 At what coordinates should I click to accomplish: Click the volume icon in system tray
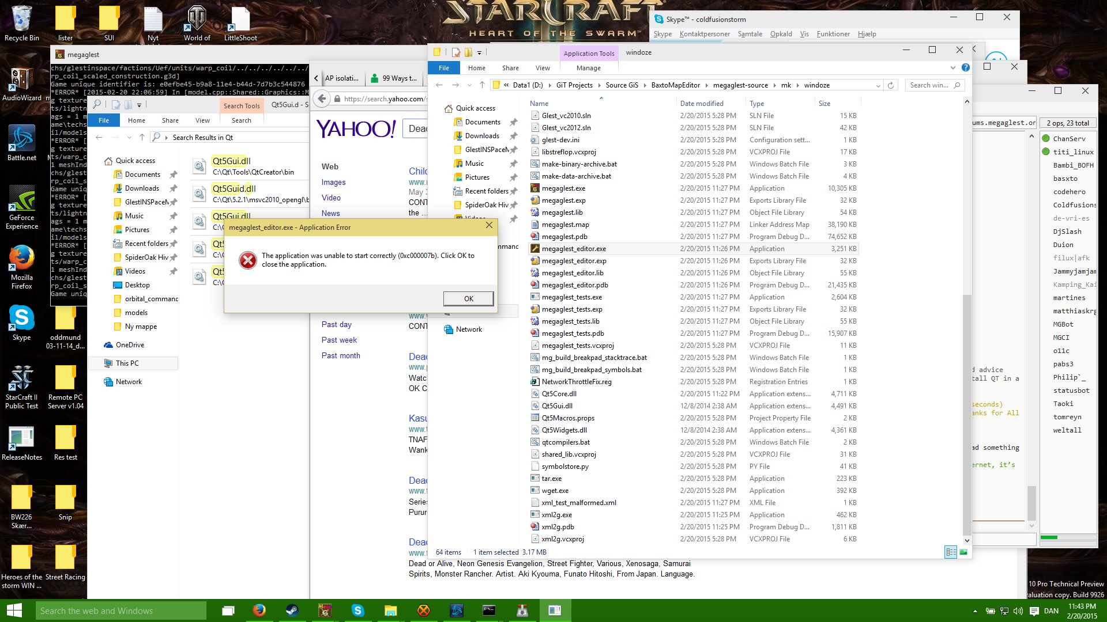click(x=1018, y=611)
